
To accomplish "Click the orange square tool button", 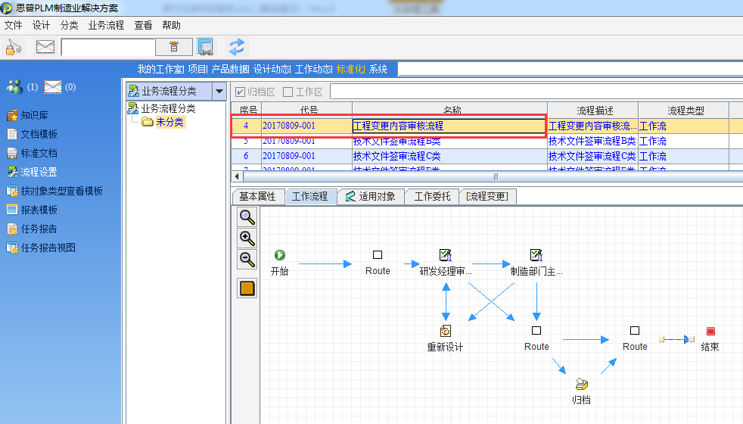I will (x=247, y=288).
